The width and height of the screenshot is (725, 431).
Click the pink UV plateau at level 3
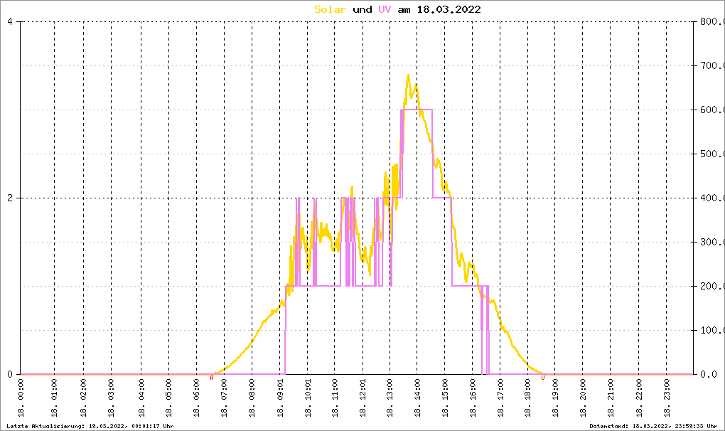pos(417,110)
